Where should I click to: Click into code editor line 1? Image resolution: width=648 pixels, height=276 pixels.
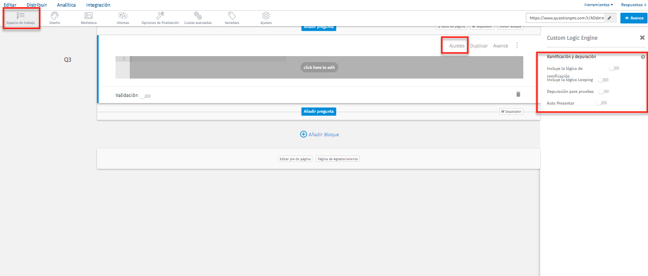coord(327,59)
